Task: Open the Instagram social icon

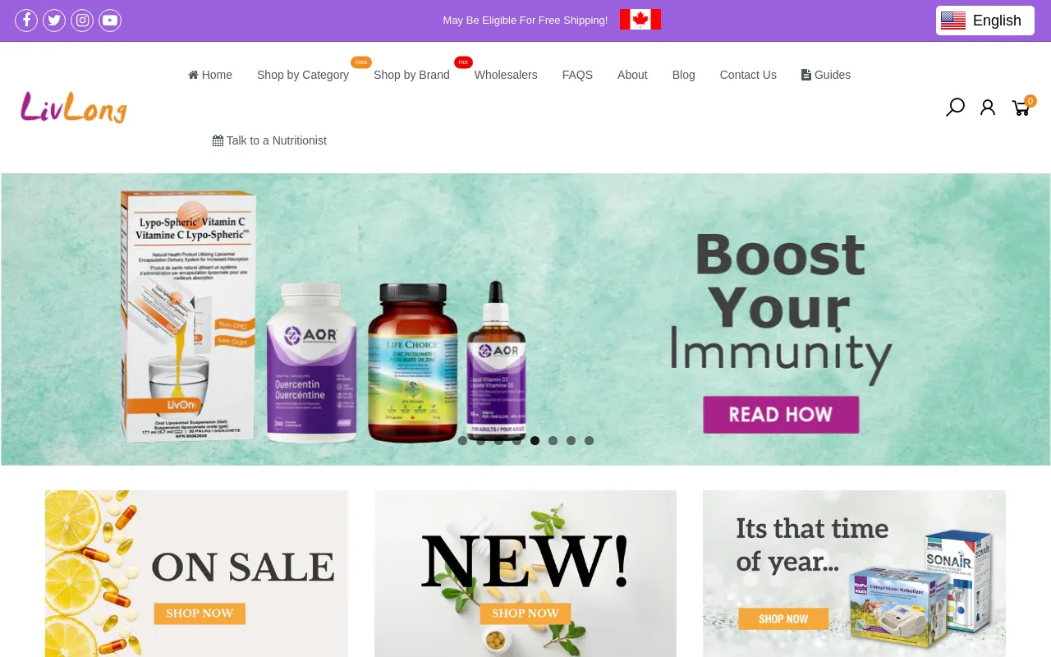Action: pyautogui.click(x=82, y=21)
